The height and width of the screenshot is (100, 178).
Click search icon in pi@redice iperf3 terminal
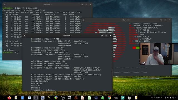tap(82, 4)
